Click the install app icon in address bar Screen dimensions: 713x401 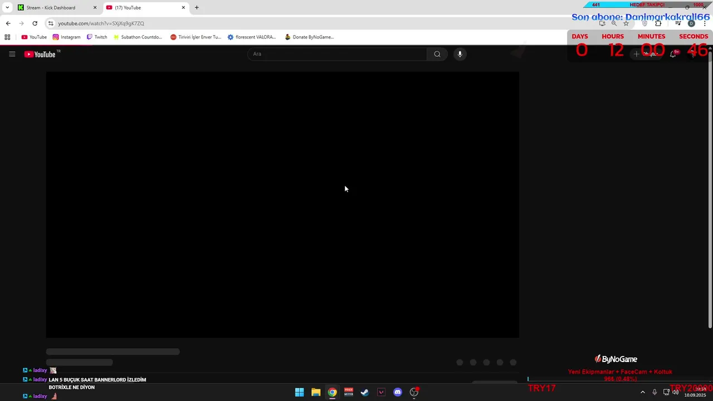point(602,23)
